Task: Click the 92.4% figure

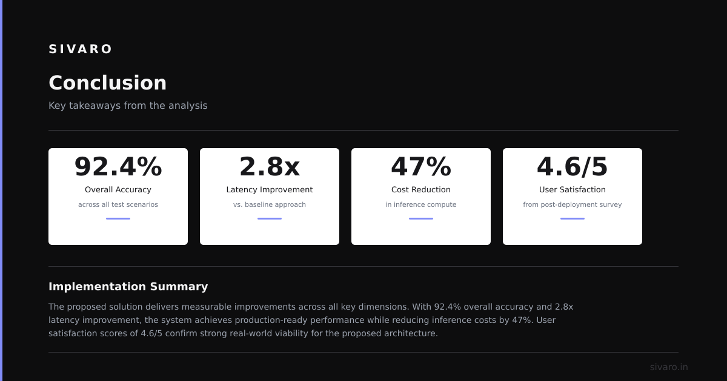Action: pyautogui.click(x=118, y=167)
